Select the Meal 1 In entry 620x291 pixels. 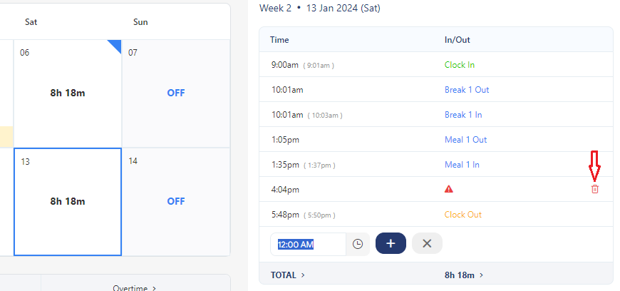click(x=462, y=165)
